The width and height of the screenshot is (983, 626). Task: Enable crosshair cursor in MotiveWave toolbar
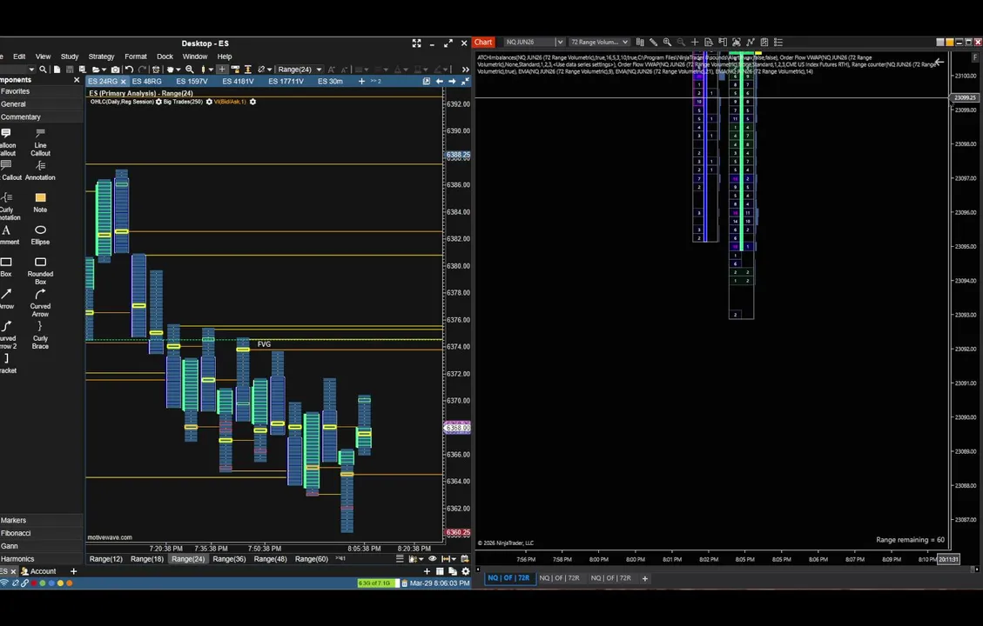pyautogui.click(x=222, y=69)
